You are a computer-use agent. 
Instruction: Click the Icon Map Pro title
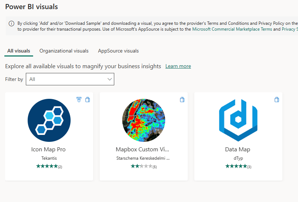[48, 149]
